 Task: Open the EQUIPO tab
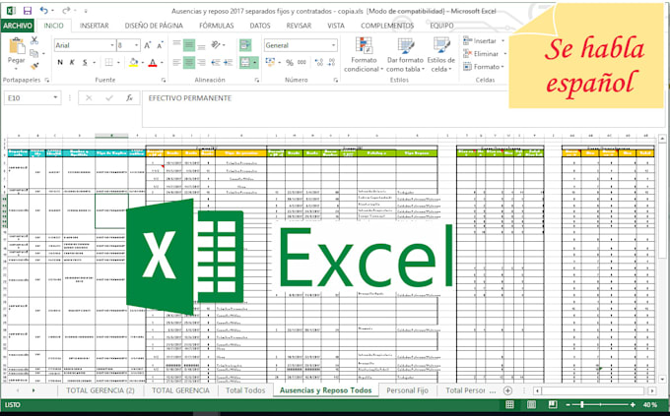click(x=441, y=26)
